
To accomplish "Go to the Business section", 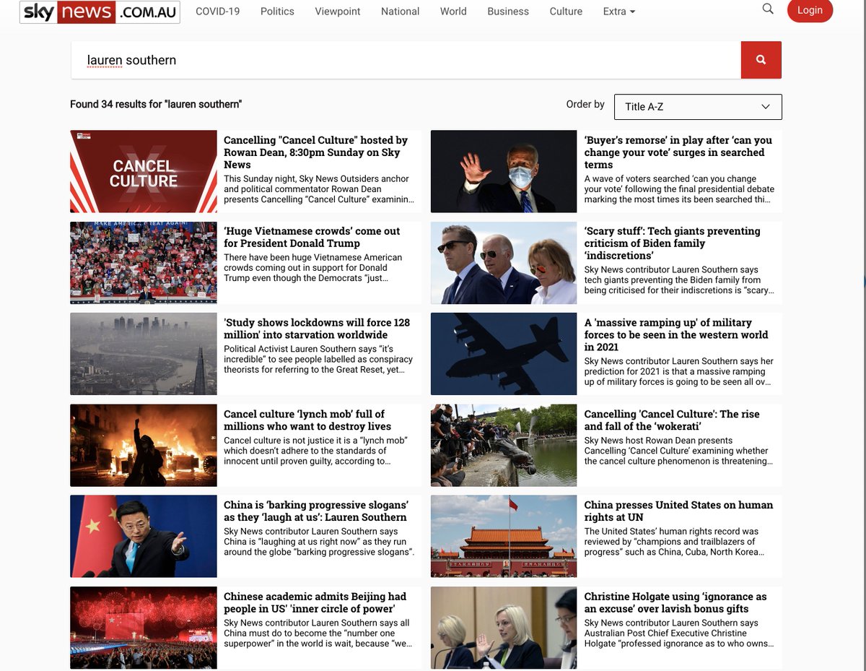I will point(508,12).
